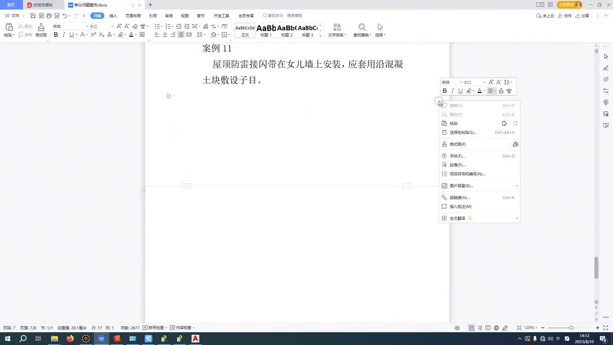Switch to 审阅 (Review) tab
The image size is (613, 345).
tap(169, 16)
